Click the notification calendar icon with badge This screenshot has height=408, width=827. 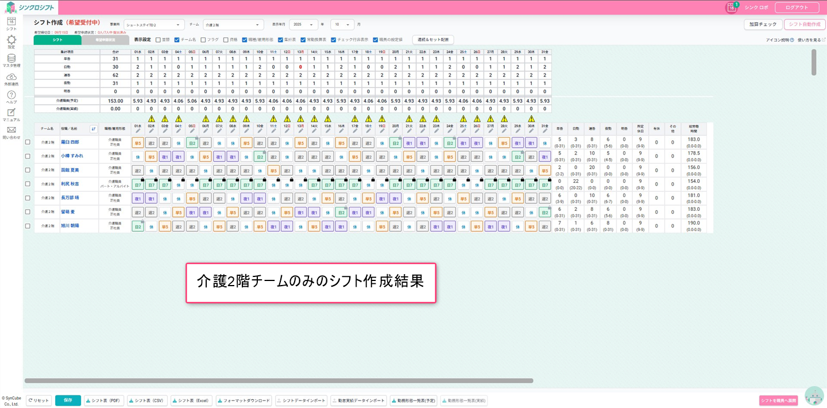click(x=732, y=7)
